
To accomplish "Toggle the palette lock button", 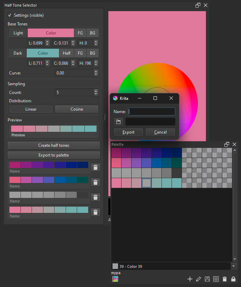I will tap(234, 279).
